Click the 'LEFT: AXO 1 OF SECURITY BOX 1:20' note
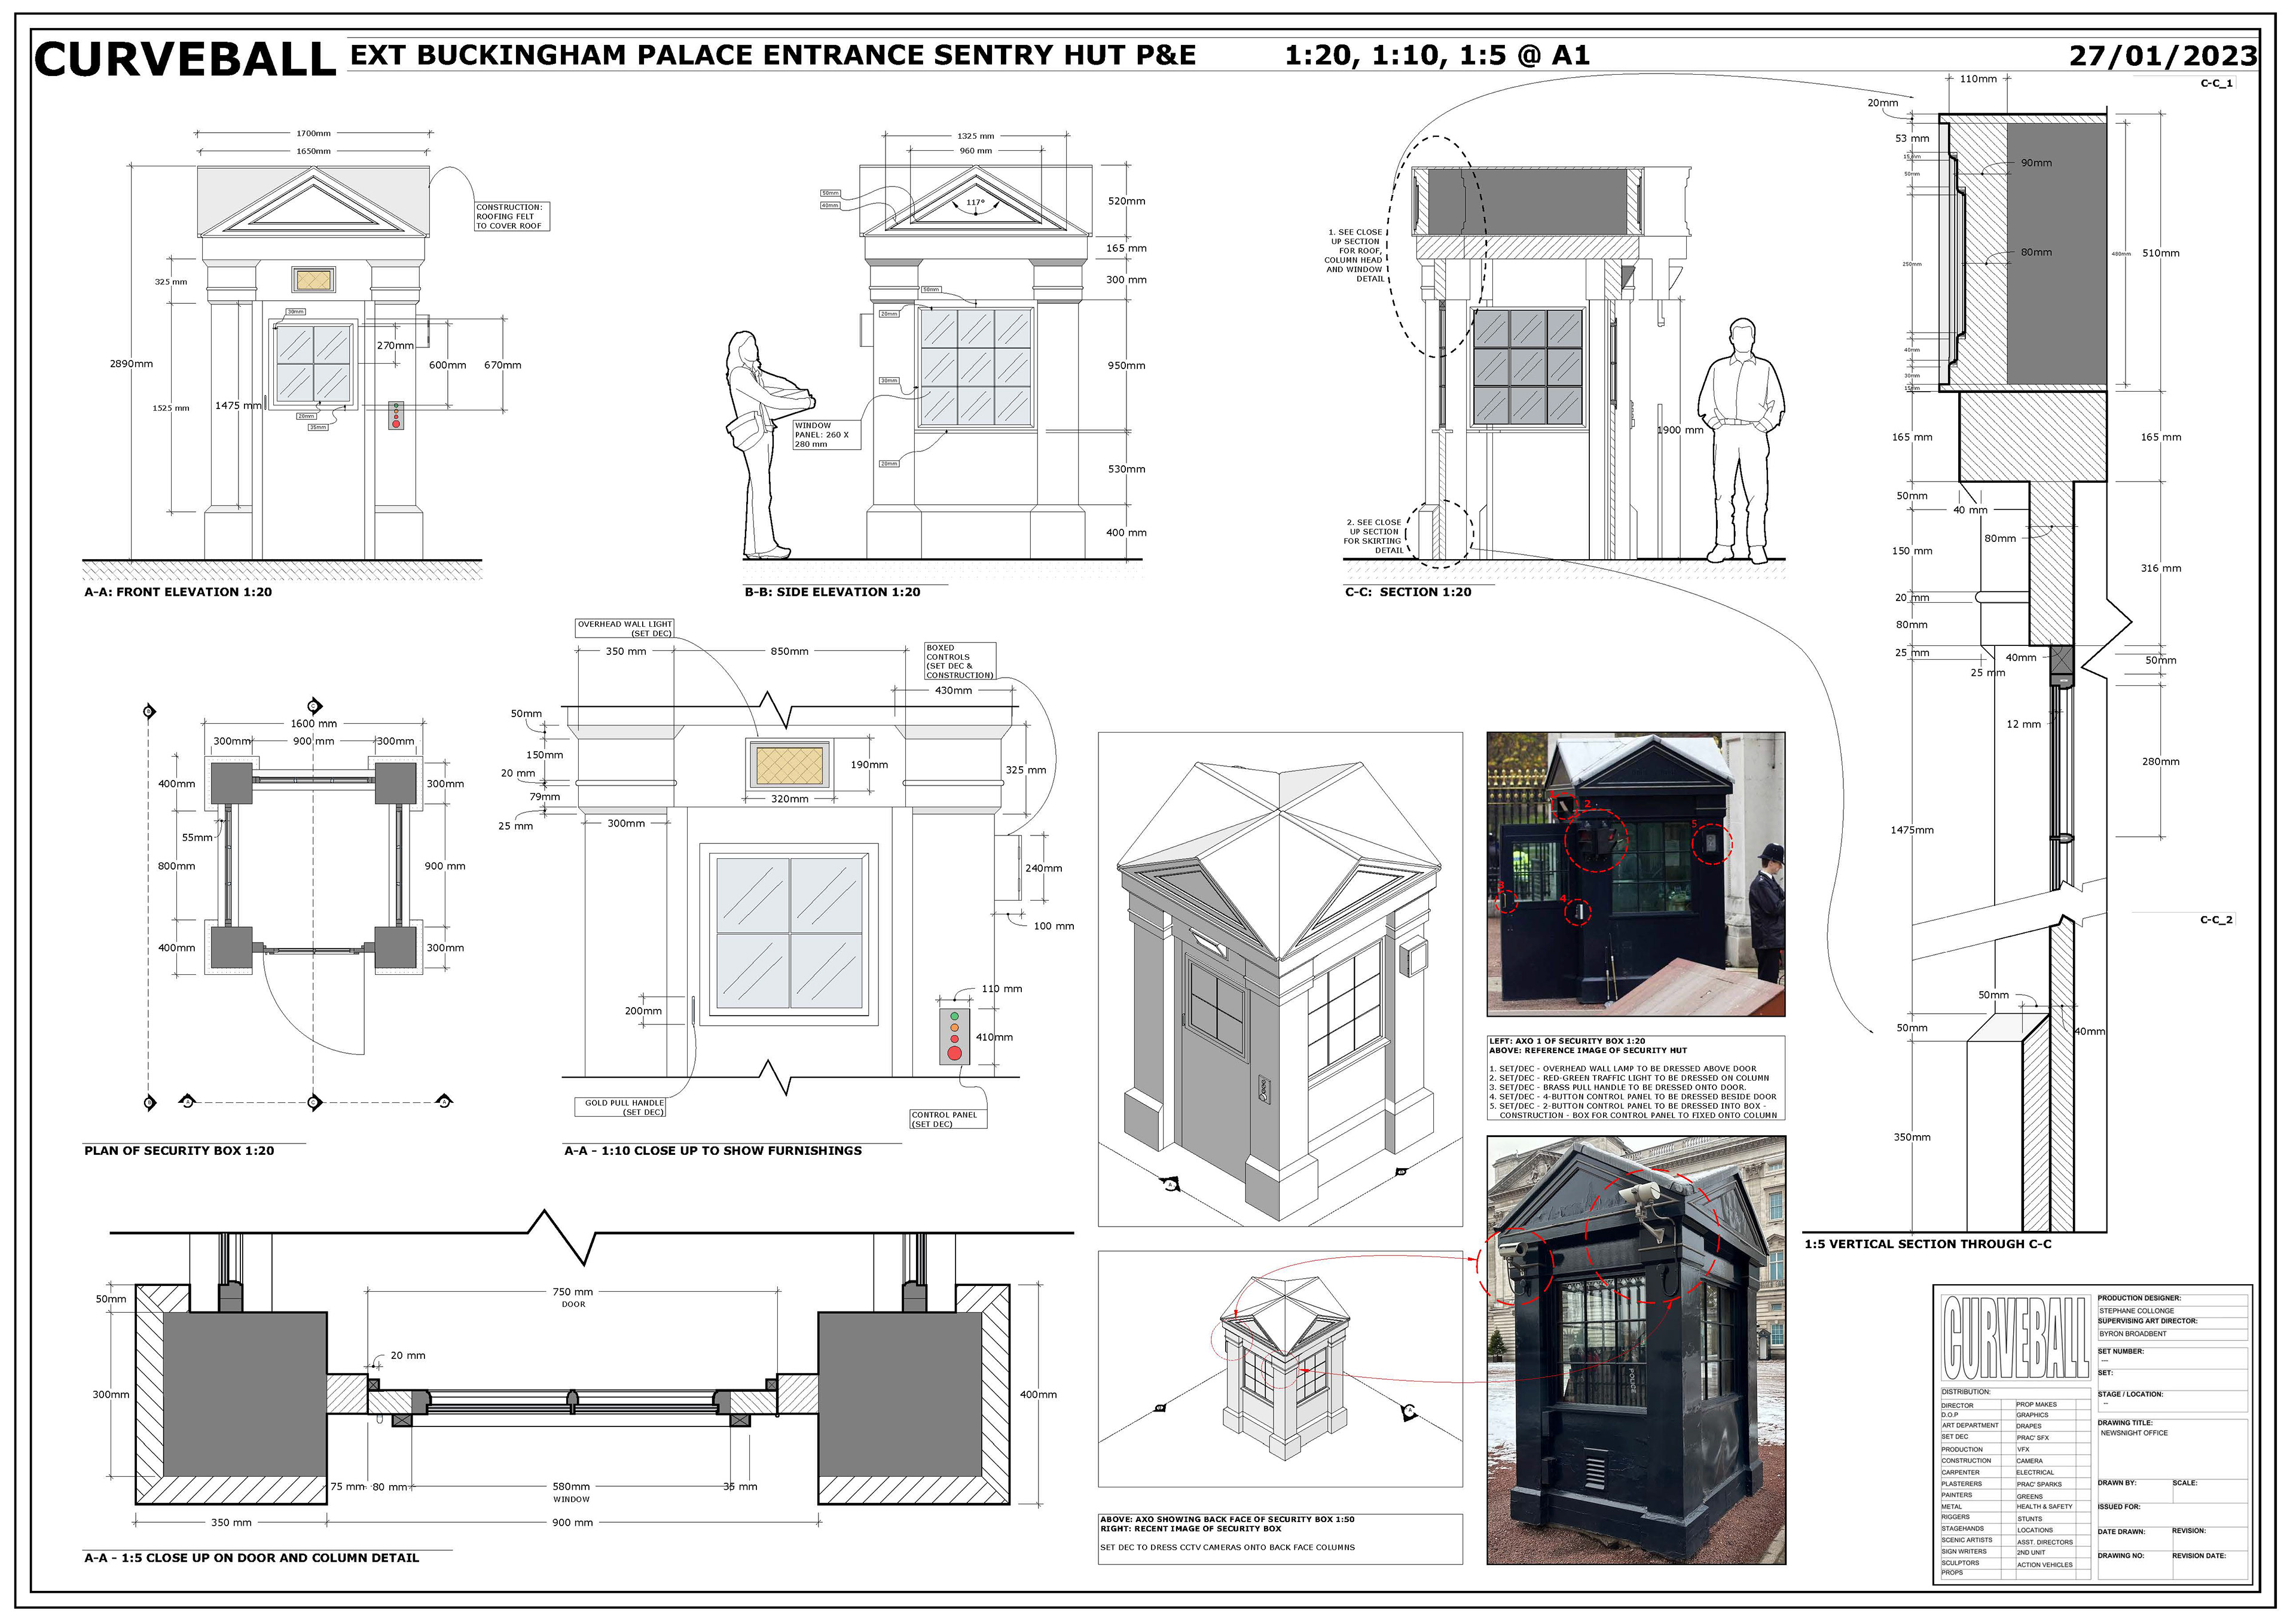2296x1622 pixels. click(x=1567, y=1041)
